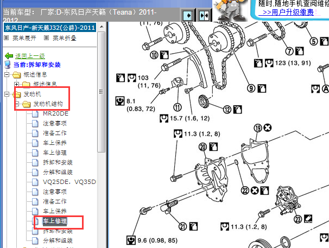Open the first 车上保养 under MR20DE
The width and height of the screenshot is (329, 248).
[x=55, y=143]
